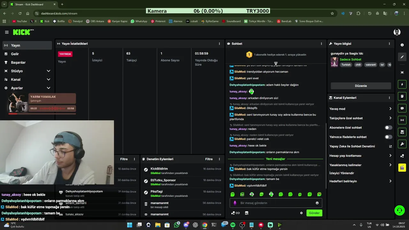This screenshot has width=409, height=230.
Task: Open OBS Studio from the taskbar
Action: [242, 225]
